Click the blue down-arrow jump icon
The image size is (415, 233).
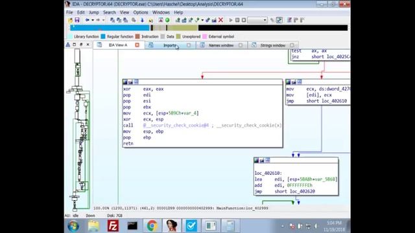pyautogui.click(x=142, y=20)
